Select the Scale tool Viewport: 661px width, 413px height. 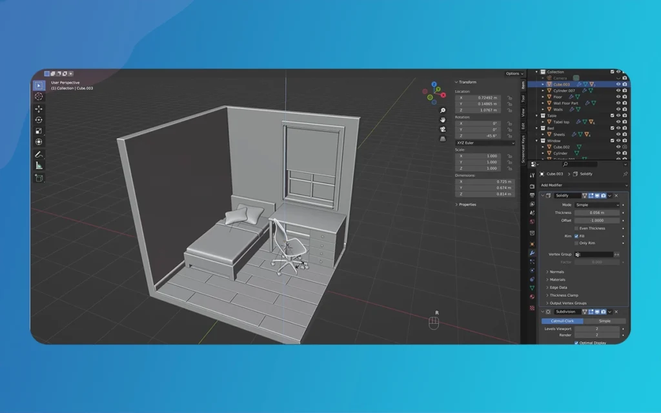tap(39, 130)
